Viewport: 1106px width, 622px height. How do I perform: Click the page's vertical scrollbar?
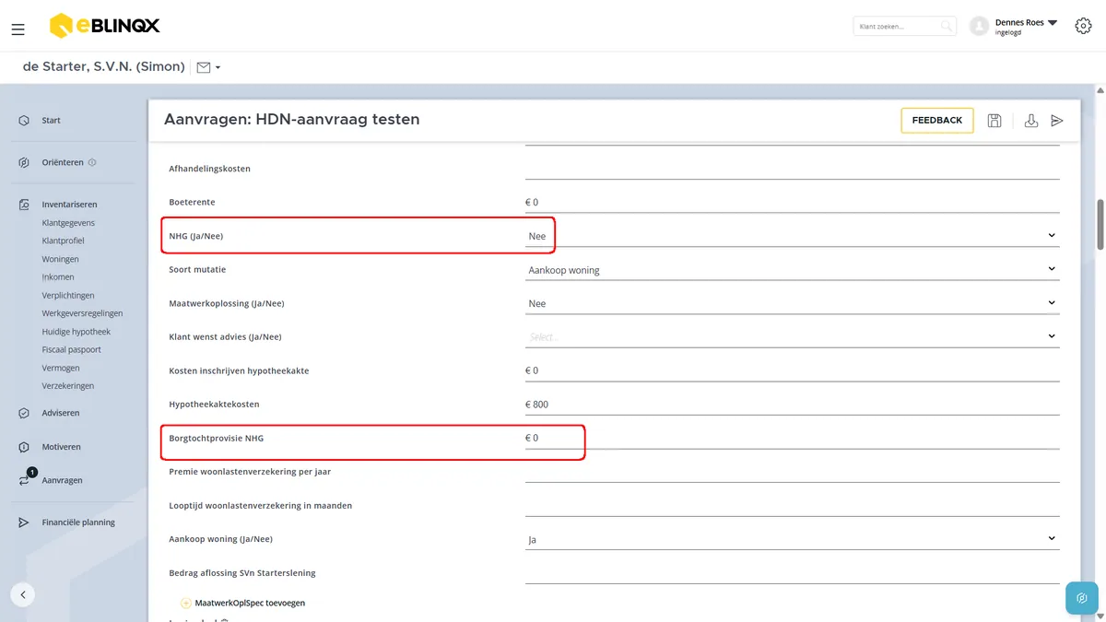pyautogui.click(x=1100, y=224)
